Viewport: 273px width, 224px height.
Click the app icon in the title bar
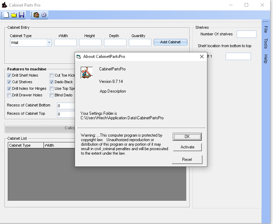pos(4,5)
